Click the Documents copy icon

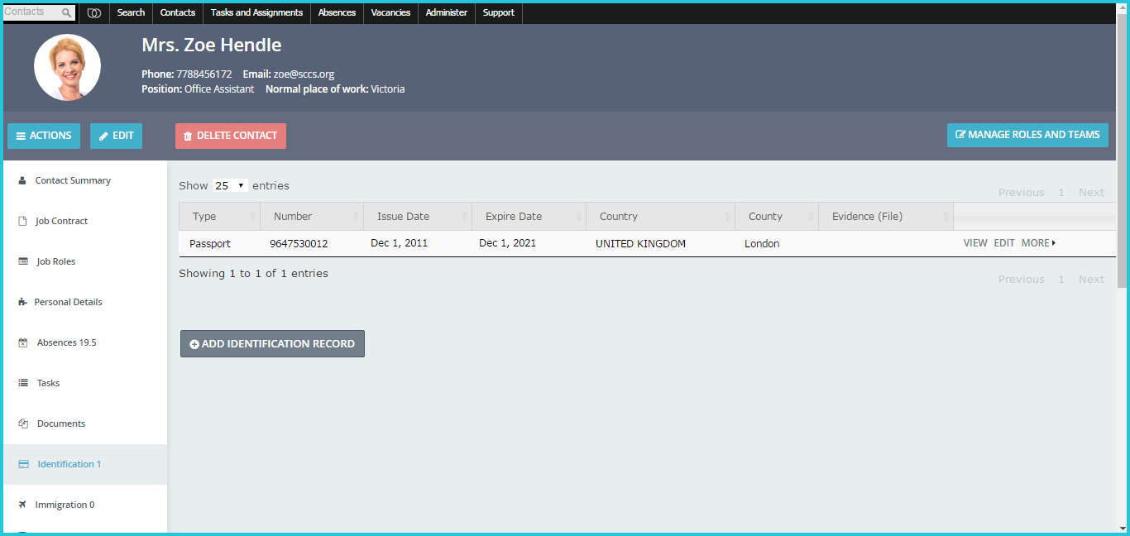point(23,424)
